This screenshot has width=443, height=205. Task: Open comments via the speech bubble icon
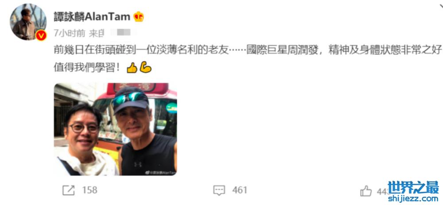tap(219, 190)
